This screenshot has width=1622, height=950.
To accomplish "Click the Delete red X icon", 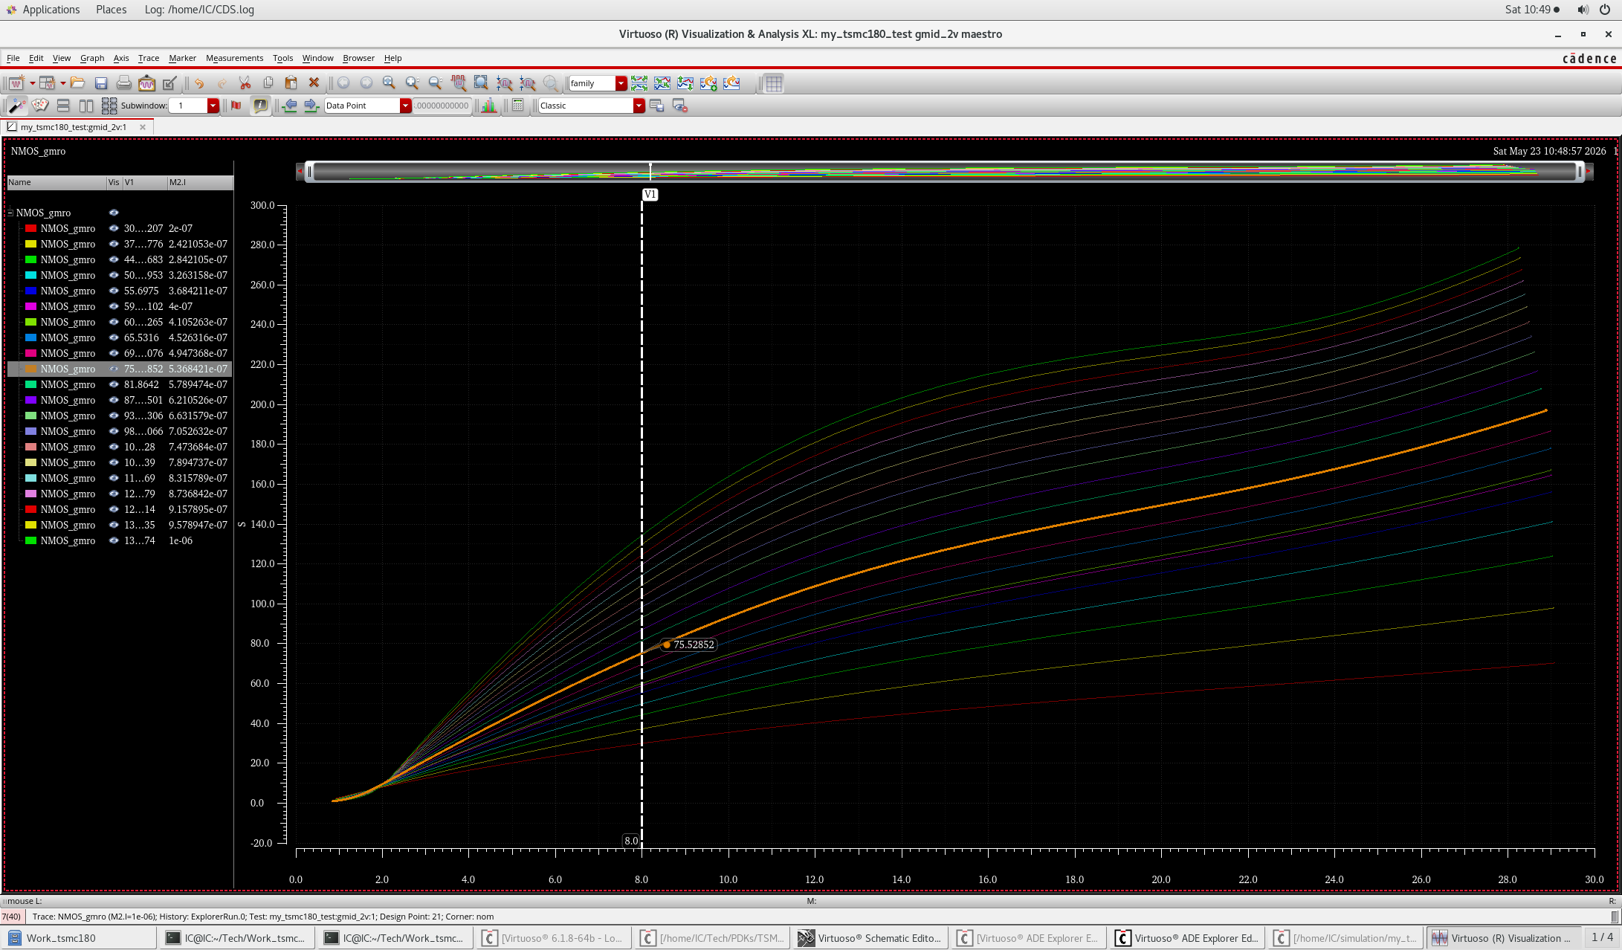I will (x=314, y=83).
